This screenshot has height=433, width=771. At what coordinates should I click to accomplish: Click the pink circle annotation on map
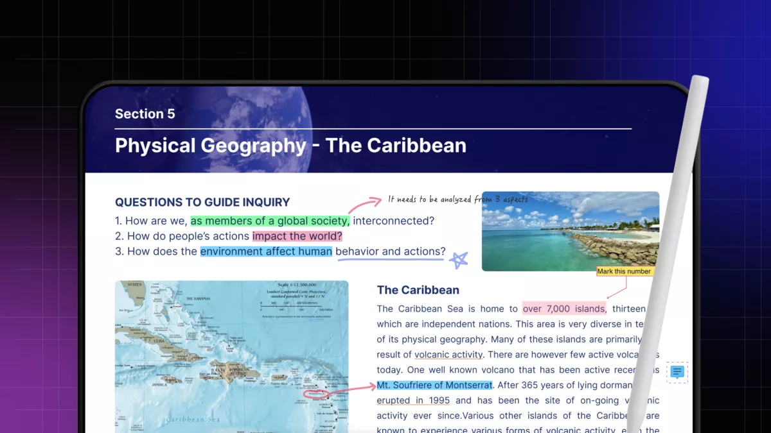click(316, 394)
